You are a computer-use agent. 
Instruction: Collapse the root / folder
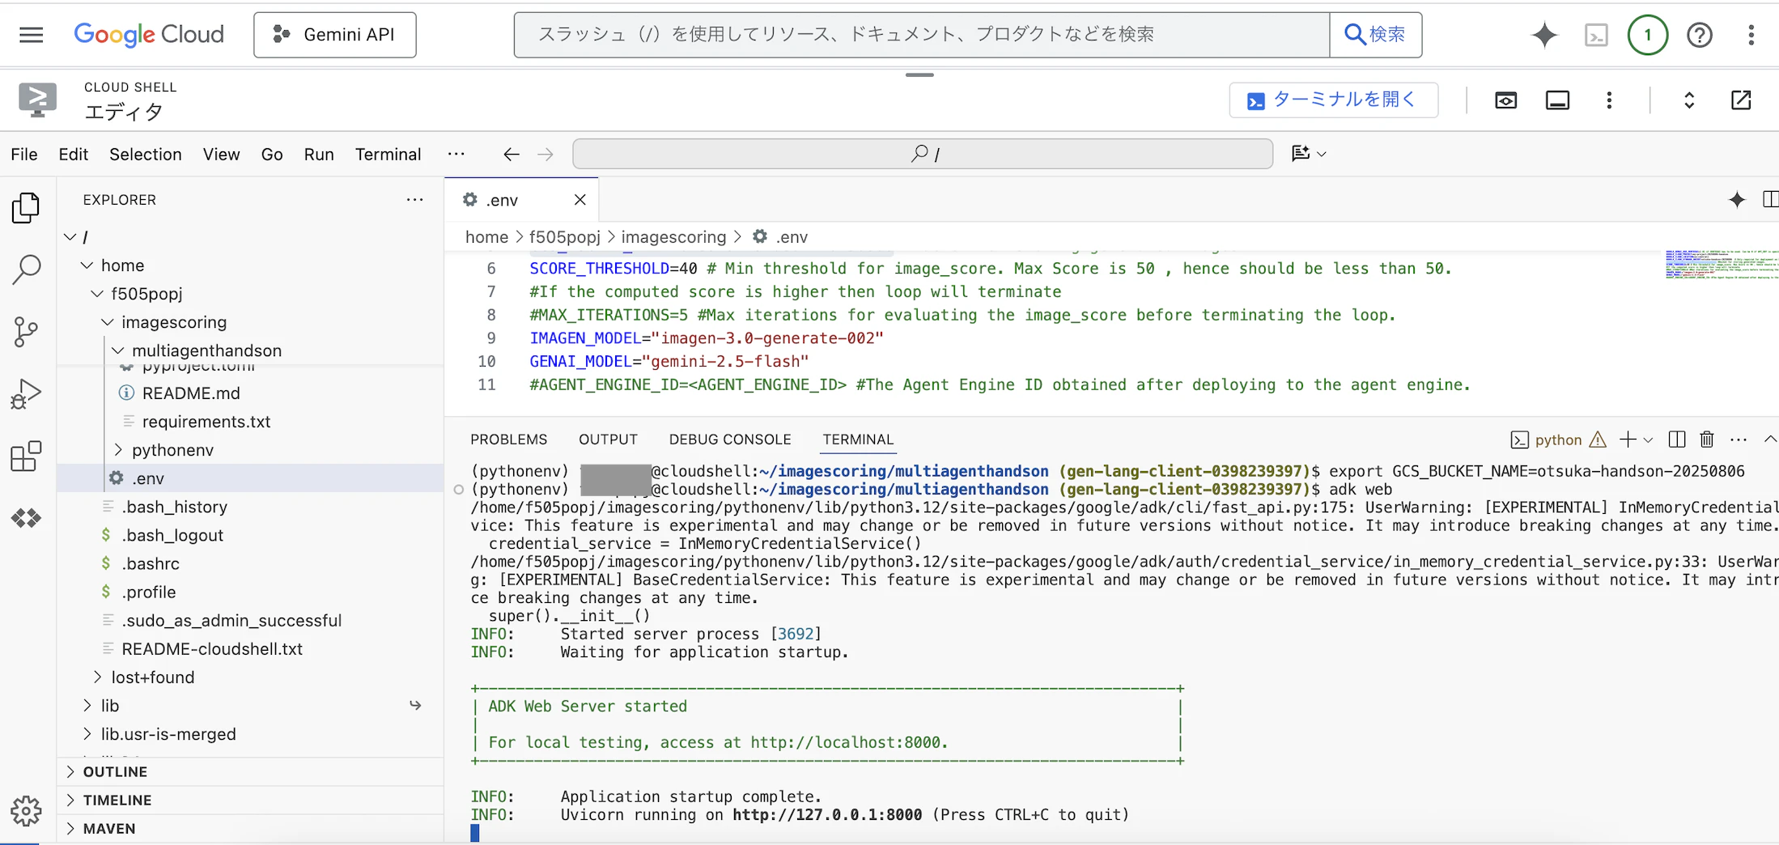tap(70, 237)
